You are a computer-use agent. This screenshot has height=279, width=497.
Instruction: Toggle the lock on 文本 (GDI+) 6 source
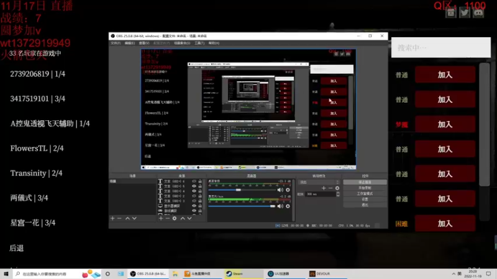[200, 182]
